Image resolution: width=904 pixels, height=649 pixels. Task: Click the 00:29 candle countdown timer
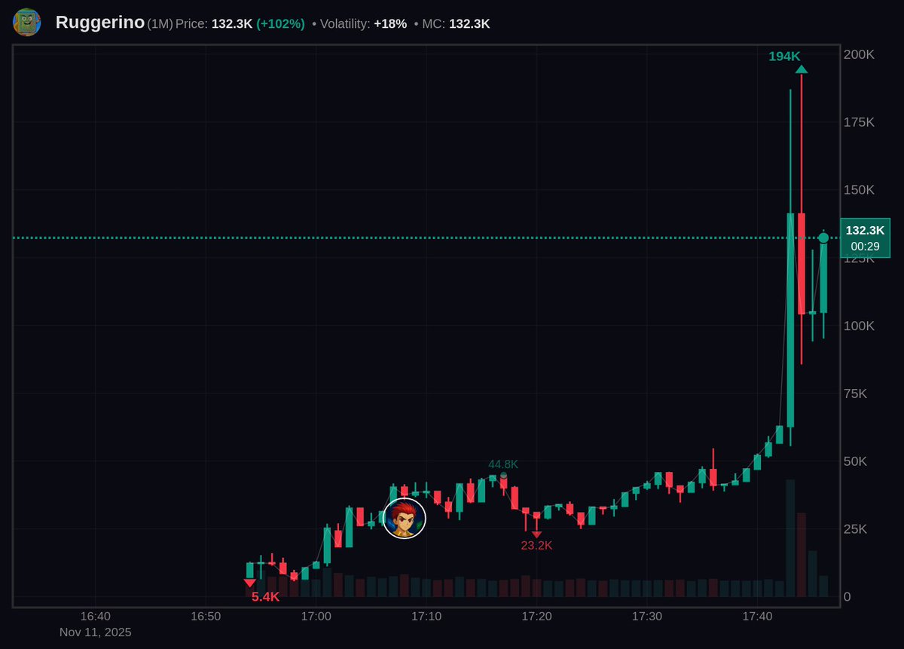coord(865,246)
